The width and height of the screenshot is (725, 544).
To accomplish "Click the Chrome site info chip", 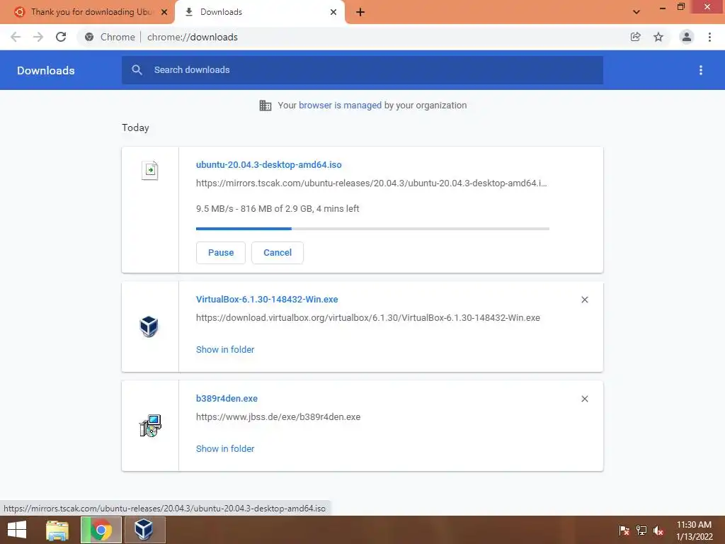I will coord(110,37).
